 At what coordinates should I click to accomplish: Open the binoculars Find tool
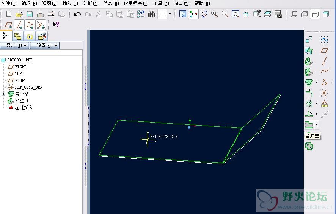tap(151, 14)
